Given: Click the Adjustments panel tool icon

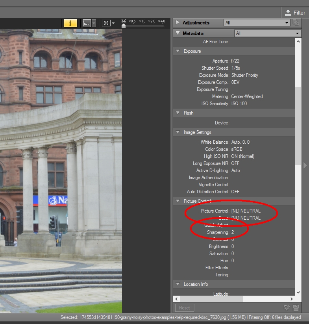Looking at the screenshot, I should pos(296,23).
